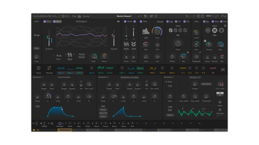Click the redo arrow icon
The height and width of the screenshot is (145, 259).
coord(194,16)
